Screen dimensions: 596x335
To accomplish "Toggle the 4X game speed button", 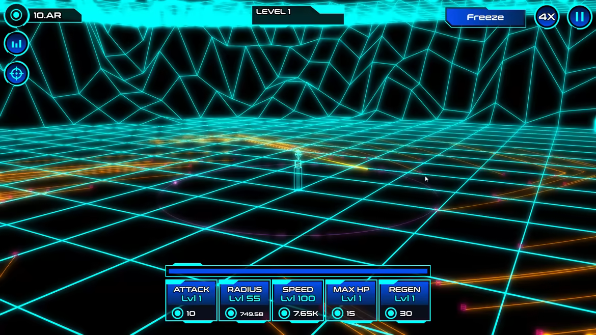I will pos(547,17).
